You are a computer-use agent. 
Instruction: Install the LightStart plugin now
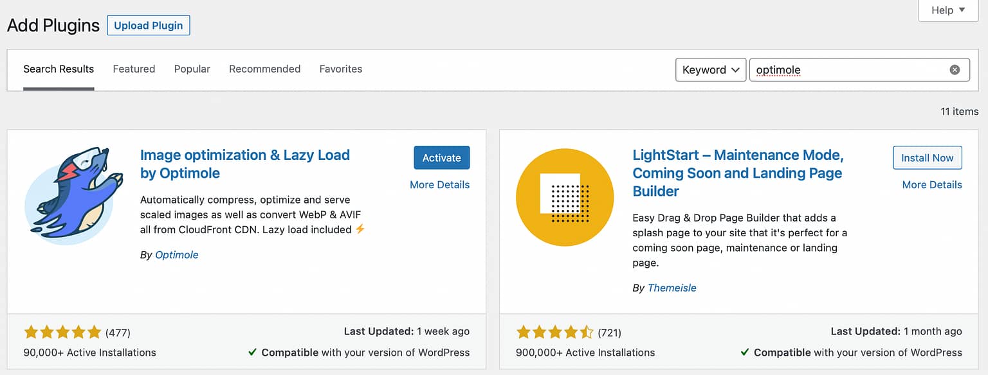pyautogui.click(x=928, y=158)
